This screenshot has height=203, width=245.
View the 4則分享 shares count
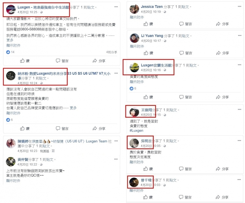pyautogui.click(x=112, y=52)
